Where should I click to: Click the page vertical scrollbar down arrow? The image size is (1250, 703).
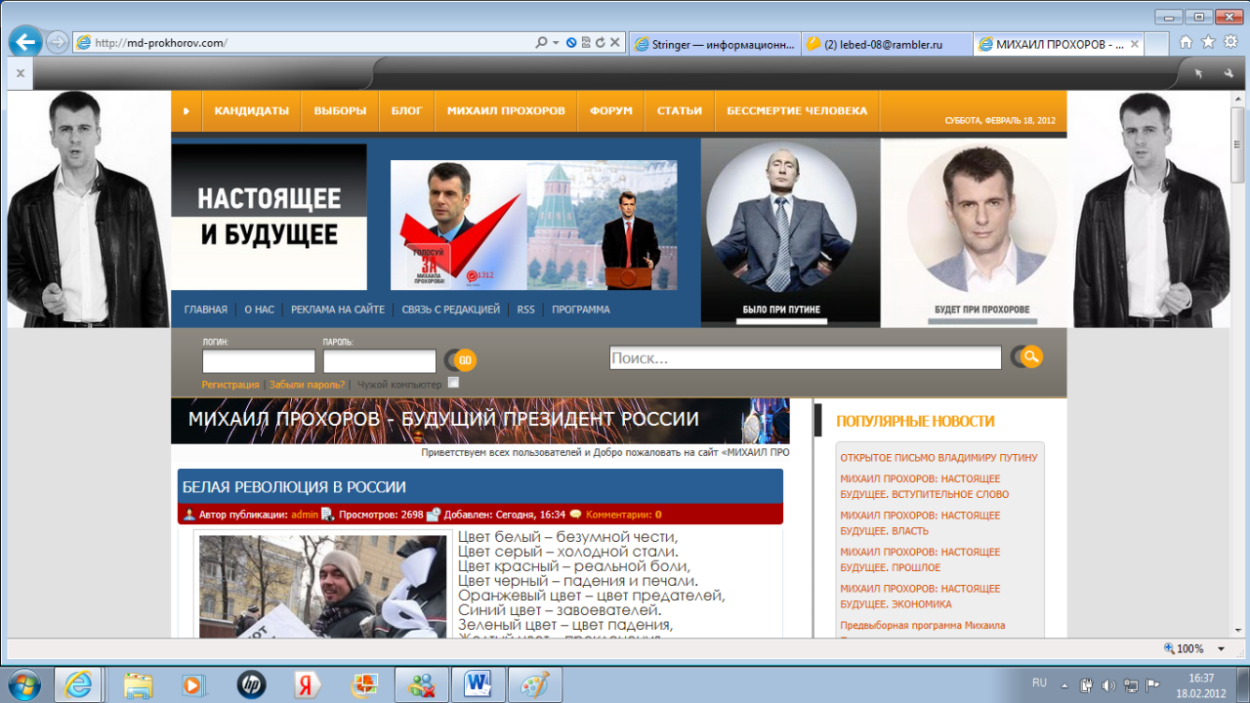click(1239, 630)
